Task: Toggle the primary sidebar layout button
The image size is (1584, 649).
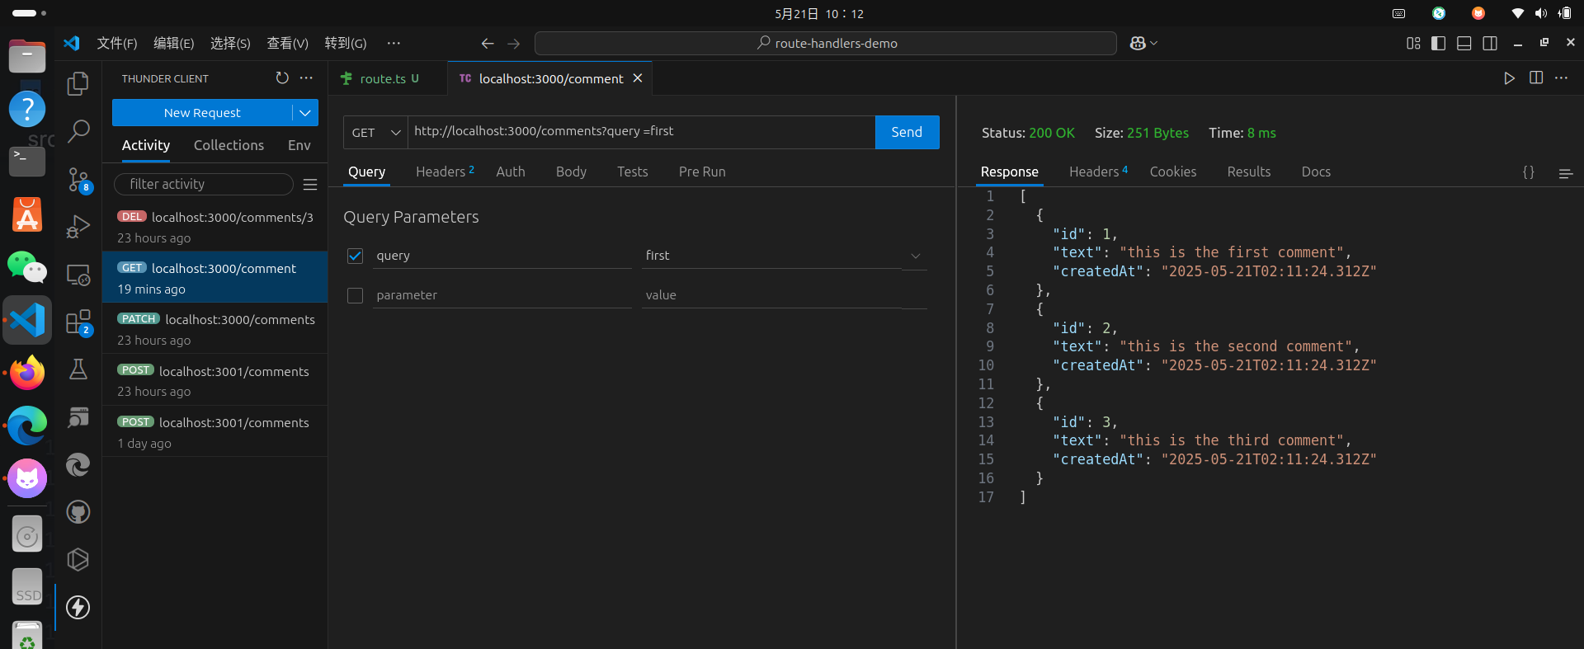Action: [x=1438, y=43]
